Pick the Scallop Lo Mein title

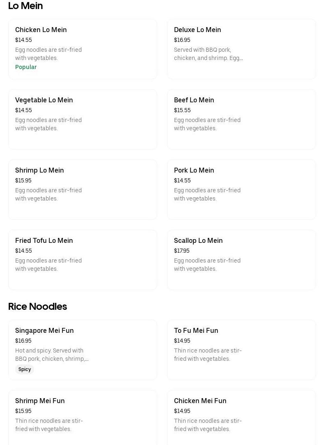pyautogui.click(x=198, y=241)
